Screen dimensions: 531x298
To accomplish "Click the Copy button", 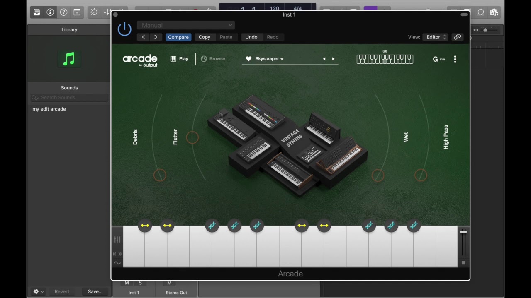I will (x=205, y=37).
